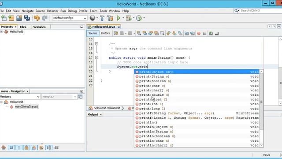The width and height of the screenshot is (282, 159).
Task: Open the Navigate menu
Action: (x=27, y=11)
